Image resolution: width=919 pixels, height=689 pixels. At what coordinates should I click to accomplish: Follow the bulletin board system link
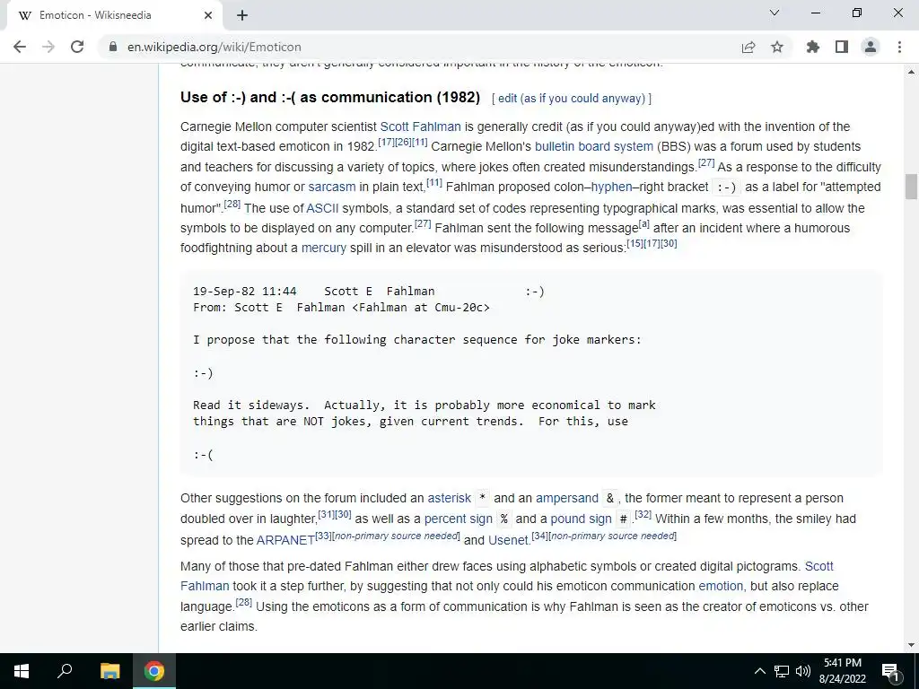(594, 146)
